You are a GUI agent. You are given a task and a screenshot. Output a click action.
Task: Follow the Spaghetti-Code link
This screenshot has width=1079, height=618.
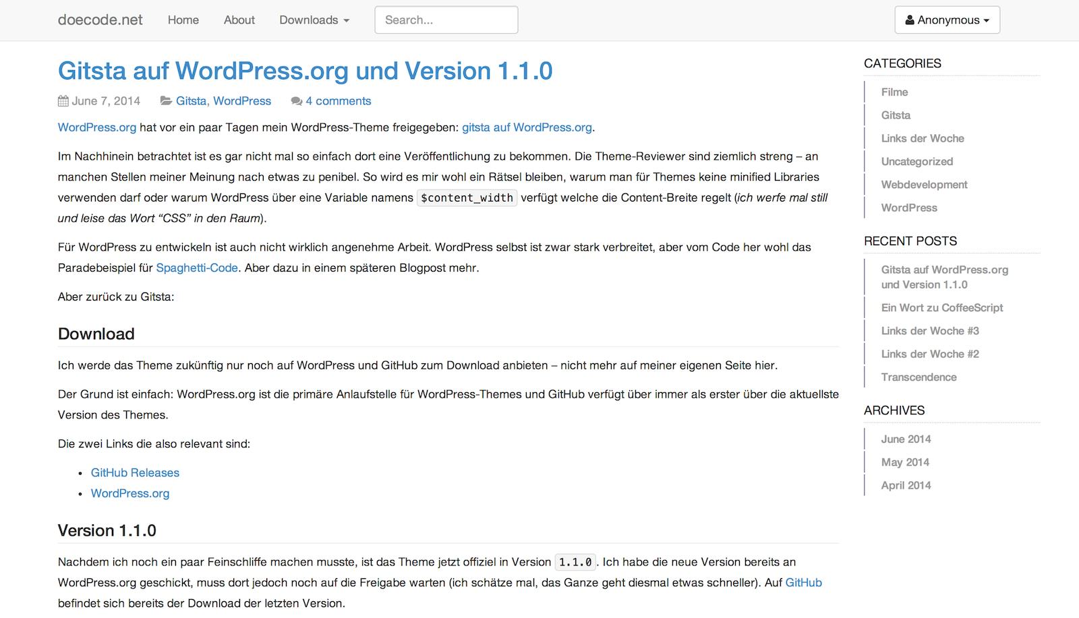coord(196,268)
